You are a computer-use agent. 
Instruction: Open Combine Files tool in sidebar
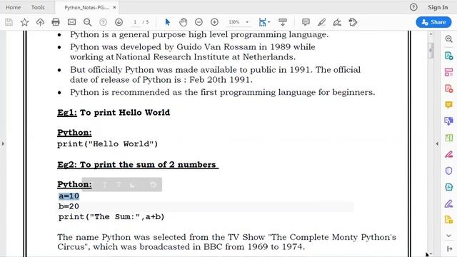coord(449,121)
